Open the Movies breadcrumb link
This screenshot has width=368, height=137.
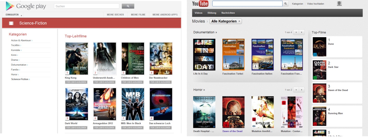tap(198, 21)
